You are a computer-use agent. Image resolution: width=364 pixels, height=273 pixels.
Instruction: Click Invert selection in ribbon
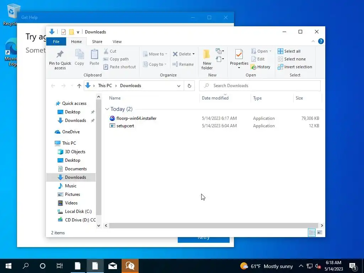pyautogui.click(x=295, y=67)
